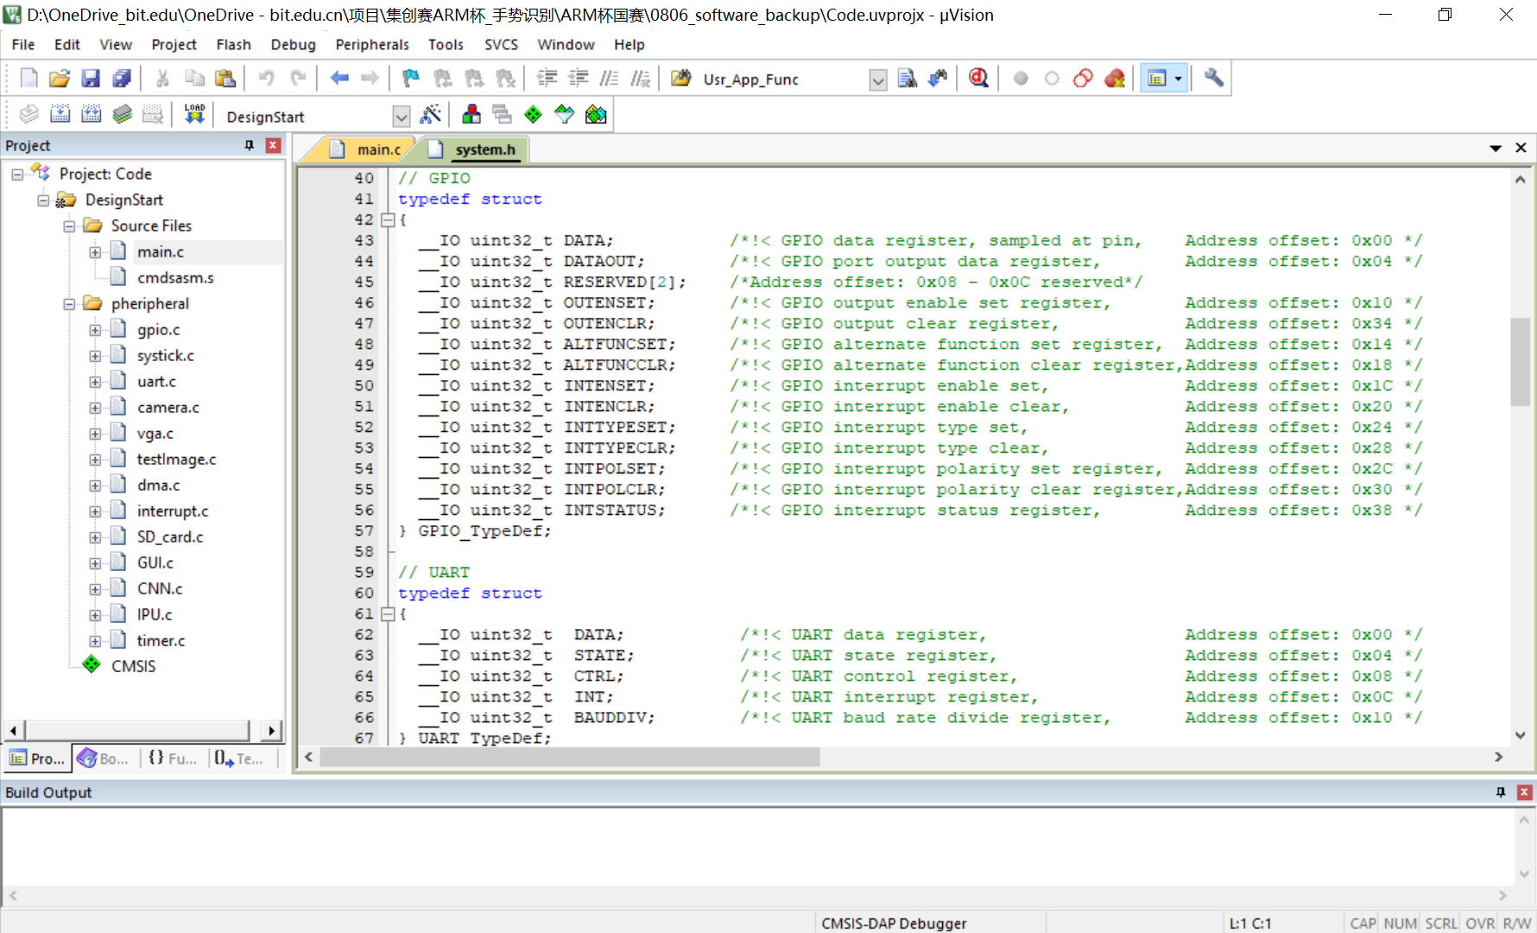Toggle the Build Output panel pin
This screenshot has width=1537, height=933.
(x=1501, y=792)
